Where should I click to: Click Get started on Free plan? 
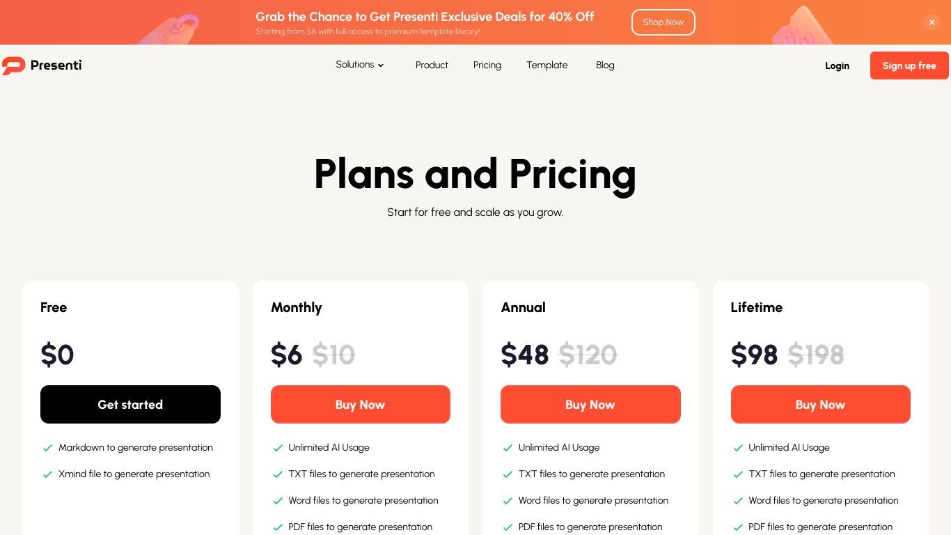coord(130,404)
